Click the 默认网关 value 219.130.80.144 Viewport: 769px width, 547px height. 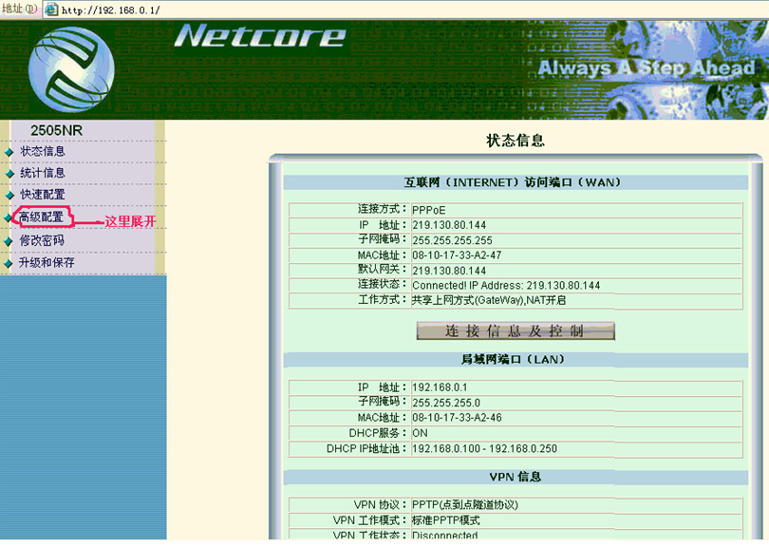[449, 271]
